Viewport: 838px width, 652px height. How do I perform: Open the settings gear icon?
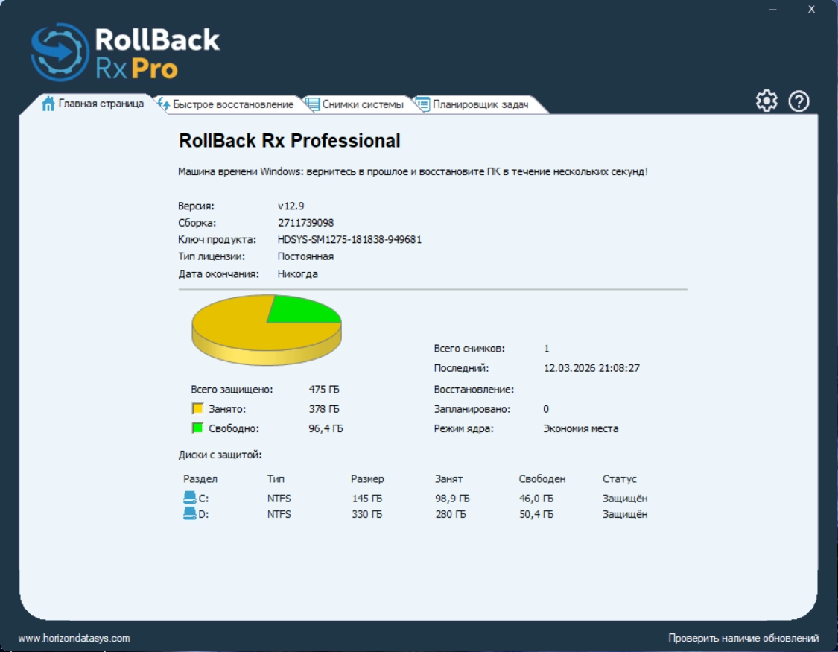tap(766, 101)
